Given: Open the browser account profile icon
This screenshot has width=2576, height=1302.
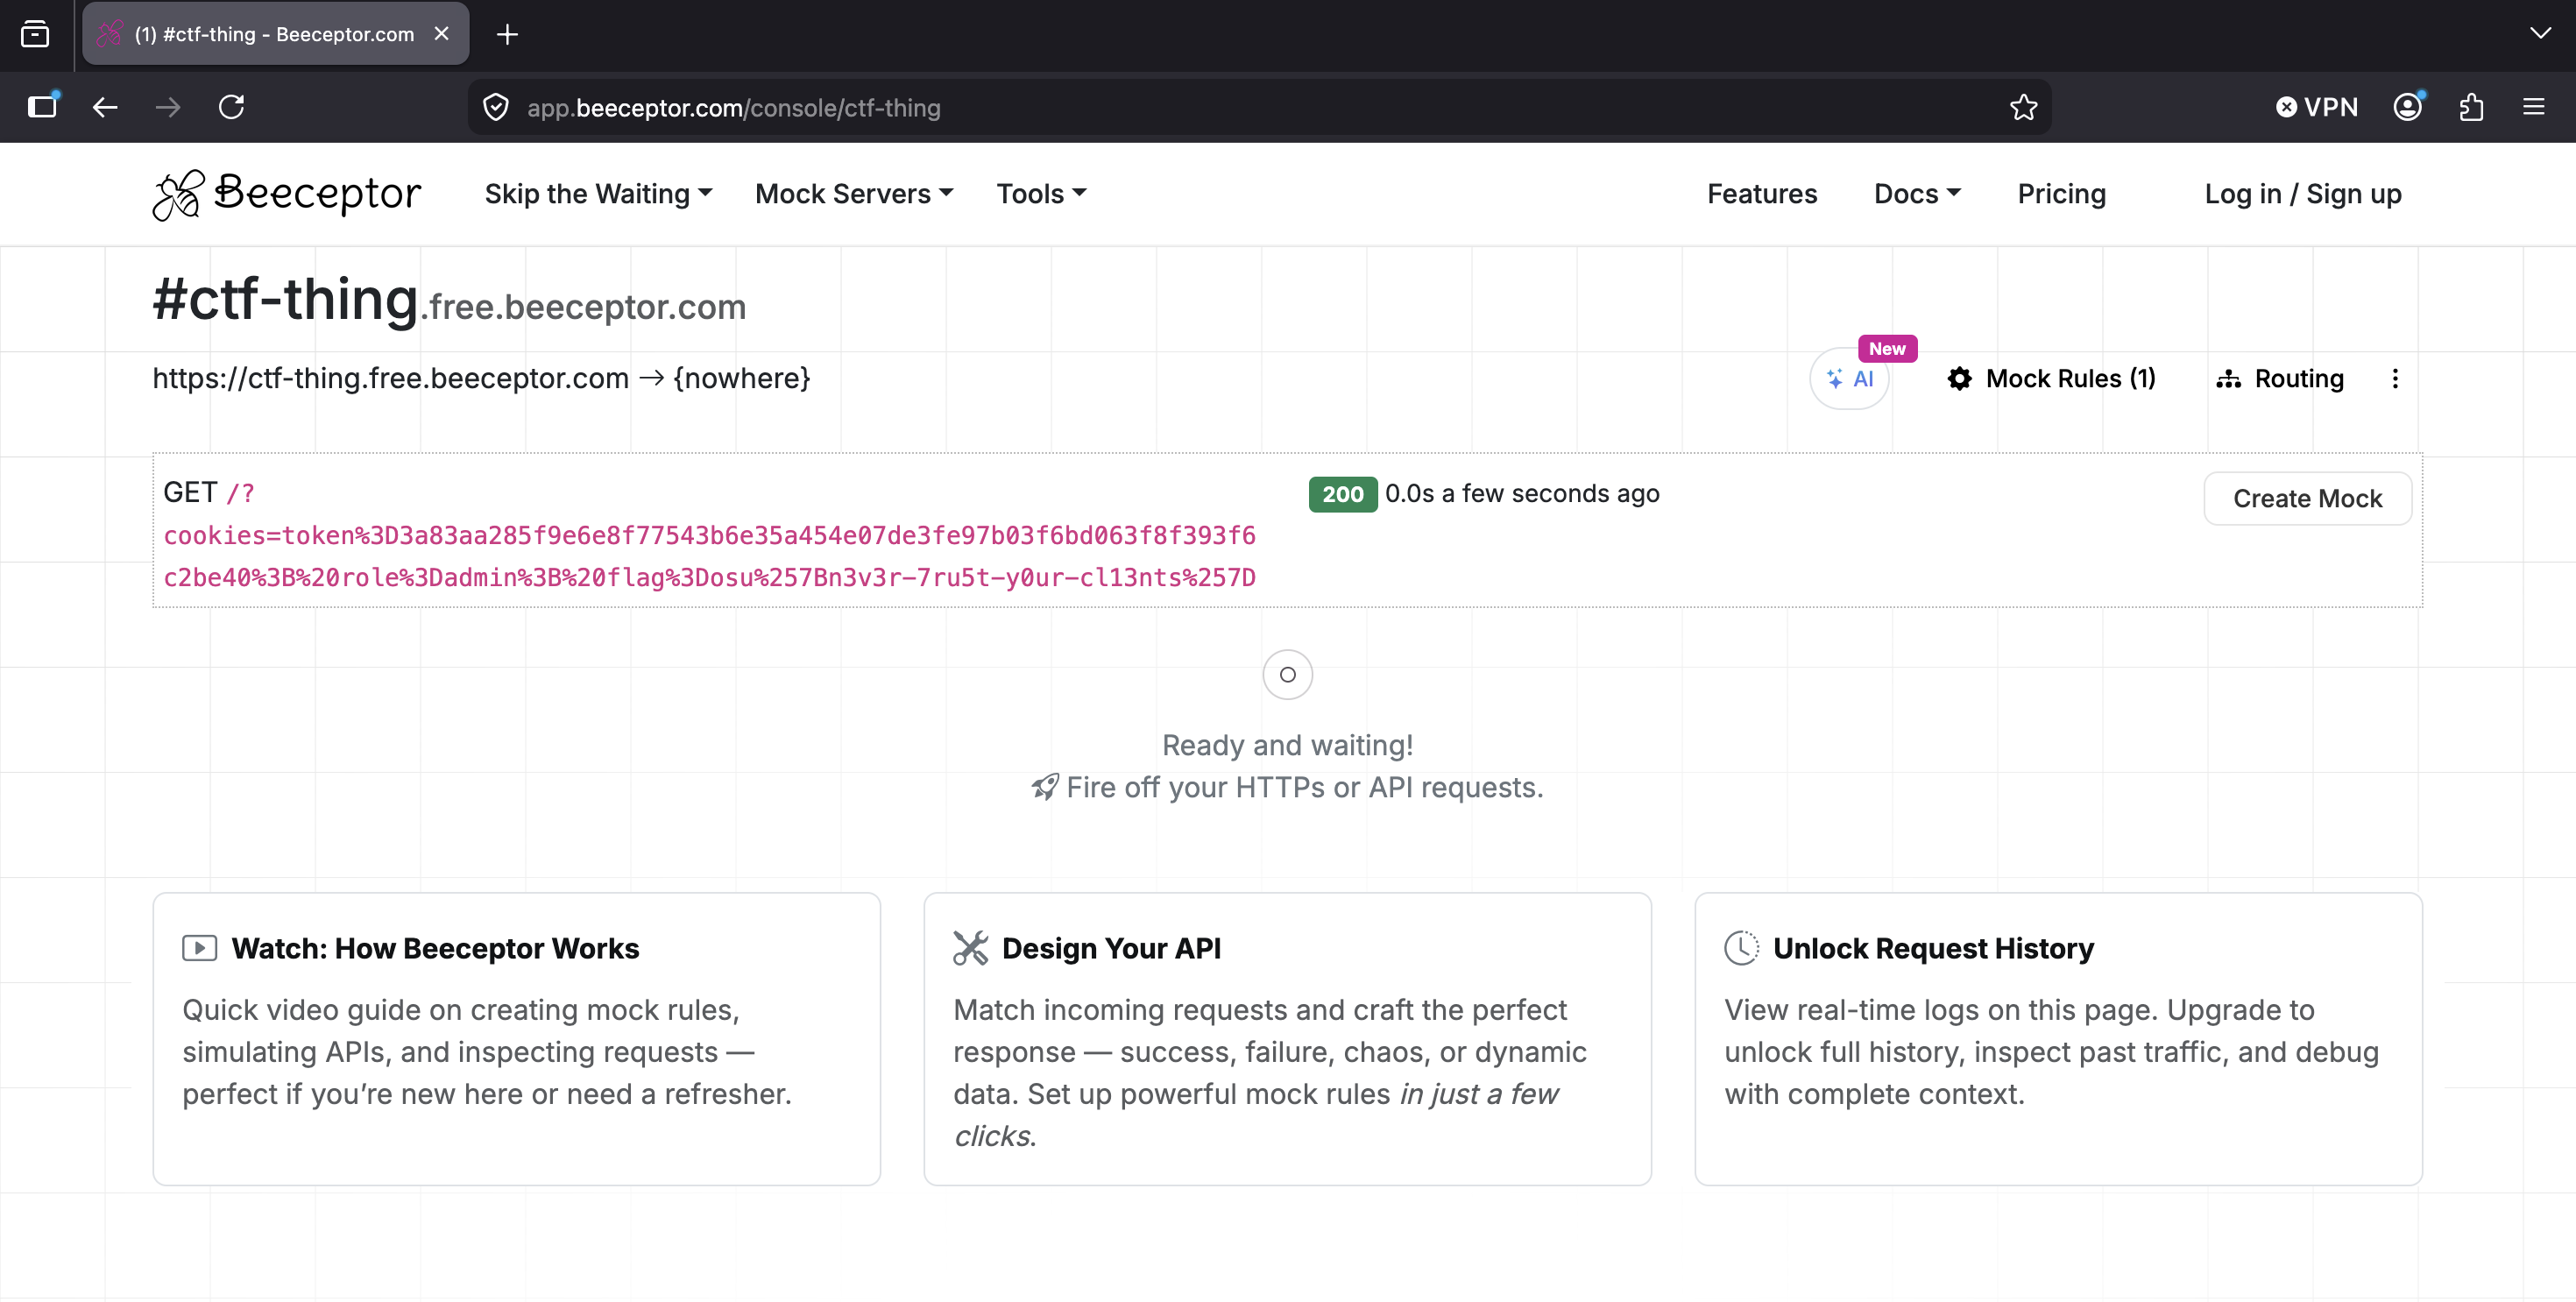Looking at the screenshot, I should click(2407, 107).
